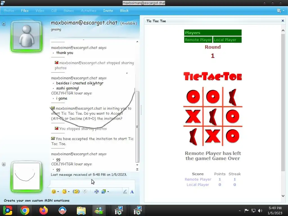Click the Local Player button
The height and width of the screenshot is (216, 288).
(x=227, y=40)
